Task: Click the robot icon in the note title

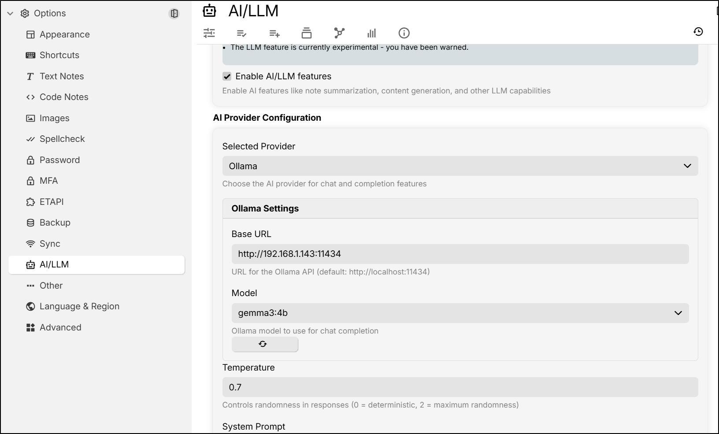Action: 209,11
